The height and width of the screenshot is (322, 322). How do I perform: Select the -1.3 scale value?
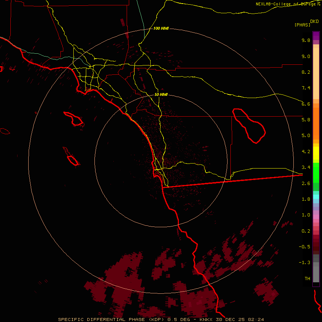coord(304,263)
